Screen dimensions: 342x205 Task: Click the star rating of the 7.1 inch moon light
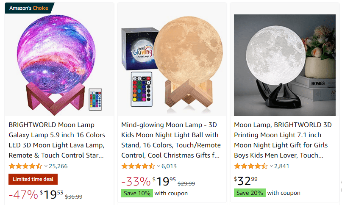(x=251, y=166)
